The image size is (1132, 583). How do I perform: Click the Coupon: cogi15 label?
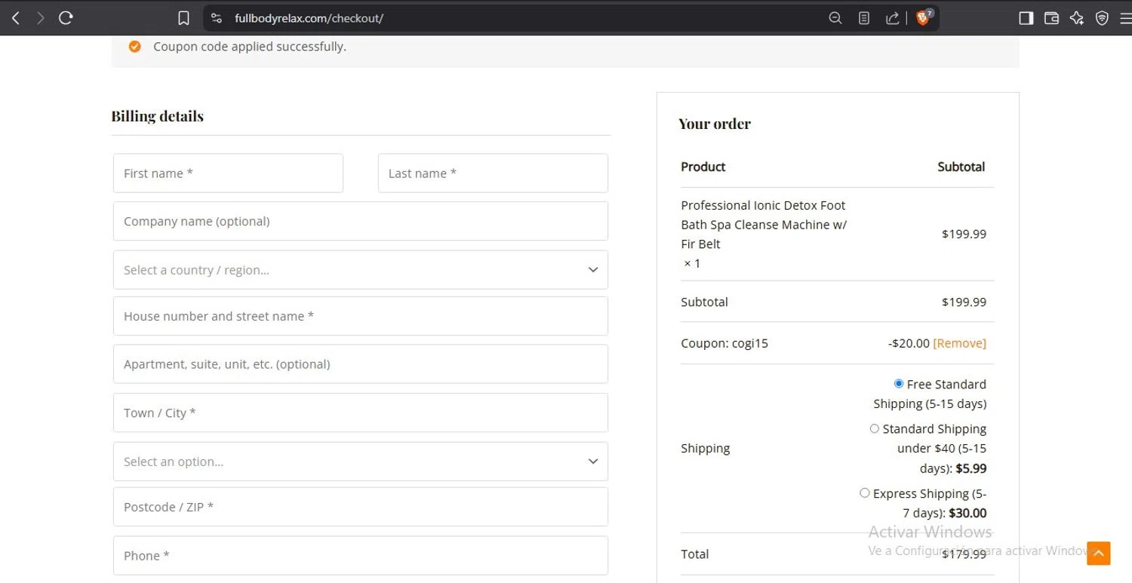(724, 343)
